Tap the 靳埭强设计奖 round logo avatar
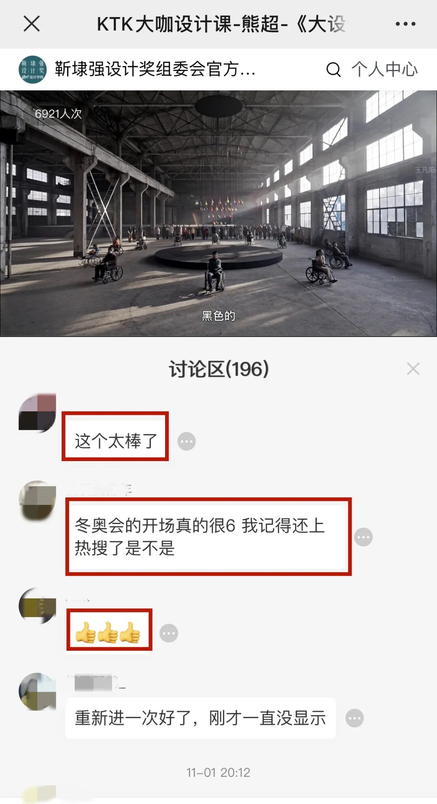 pos(33,69)
